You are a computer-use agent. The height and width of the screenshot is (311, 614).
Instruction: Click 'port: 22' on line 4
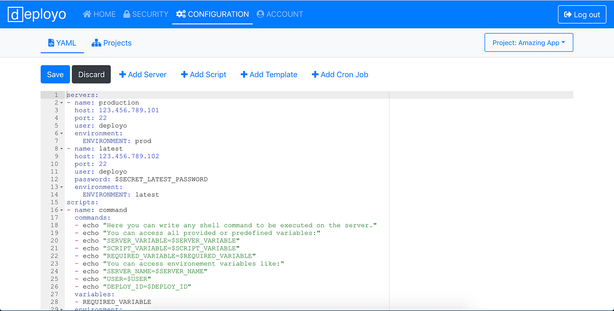(x=91, y=118)
